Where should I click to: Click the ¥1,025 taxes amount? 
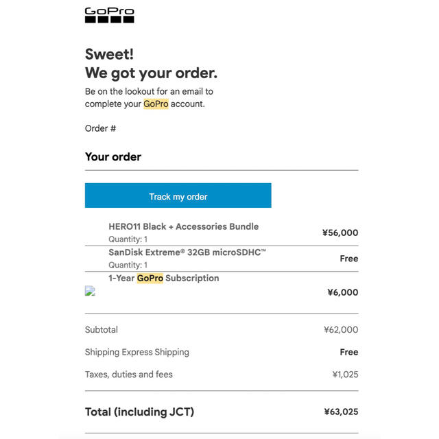click(x=345, y=375)
